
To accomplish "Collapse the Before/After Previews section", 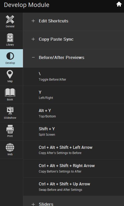I will (74, 58).
